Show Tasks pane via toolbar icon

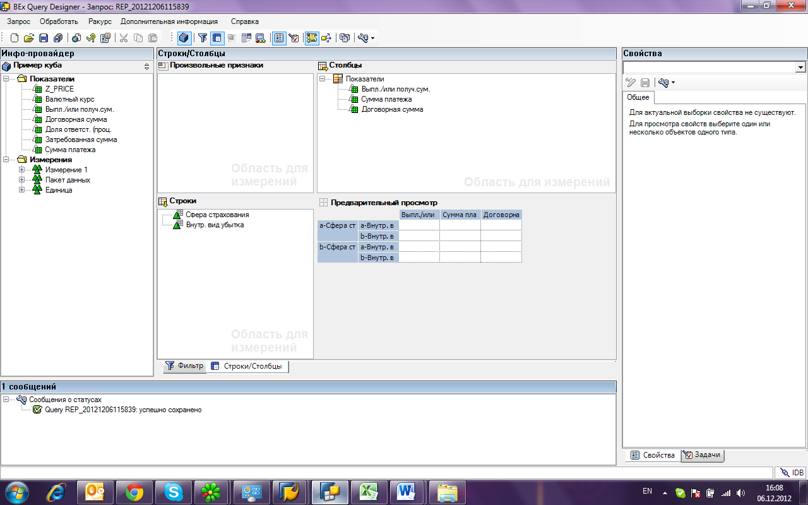pos(294,38)
